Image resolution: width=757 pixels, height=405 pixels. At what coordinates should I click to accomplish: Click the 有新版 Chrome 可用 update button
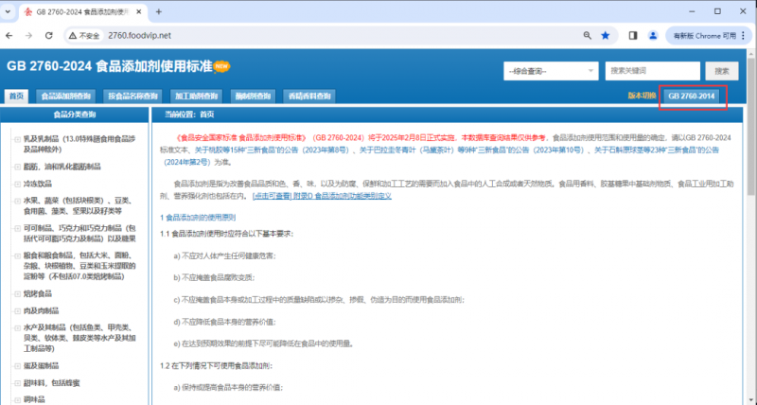pos(702,35)
